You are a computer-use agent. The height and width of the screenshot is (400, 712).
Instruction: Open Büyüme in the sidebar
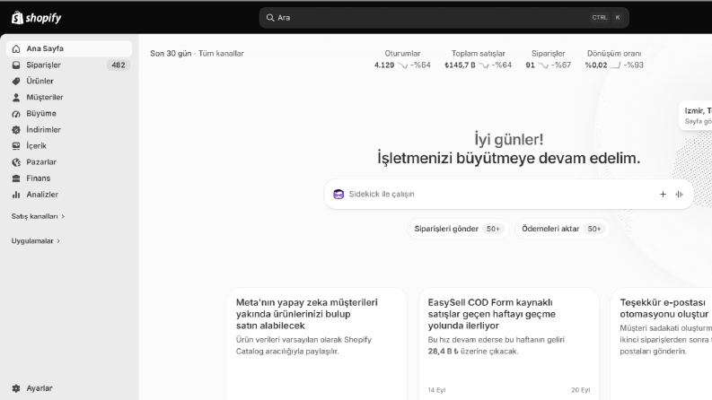click(x=69, y=113)
